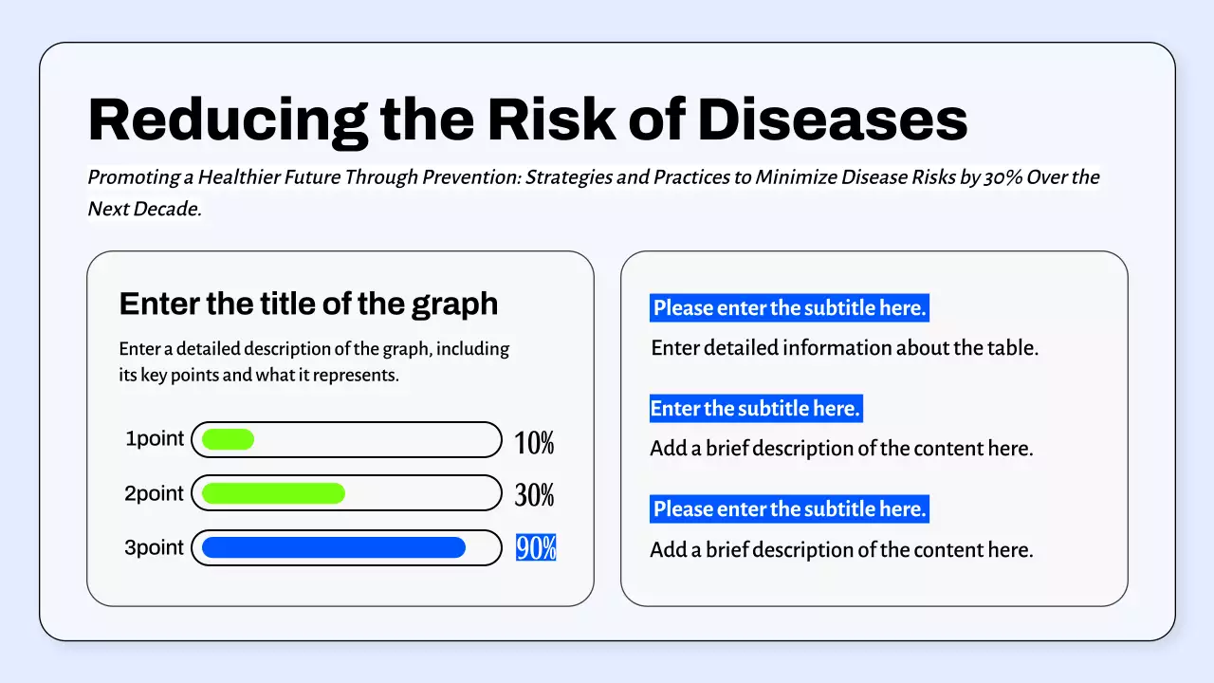Click the green 2point progress bar fill
1214x683 pixels.
[x=273, y=493]
